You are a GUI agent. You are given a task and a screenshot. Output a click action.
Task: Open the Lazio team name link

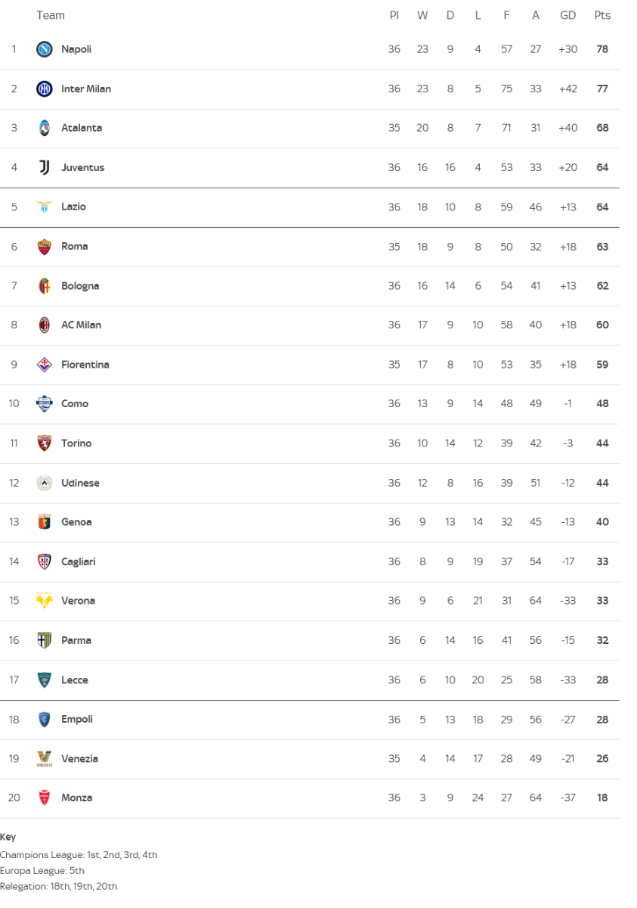(73, 207)
